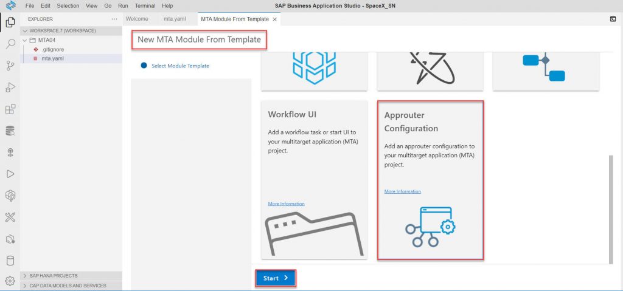623x291 pixels.
Task: Click the pin-shaped icon in activity bar
Action: coord(10,152)
